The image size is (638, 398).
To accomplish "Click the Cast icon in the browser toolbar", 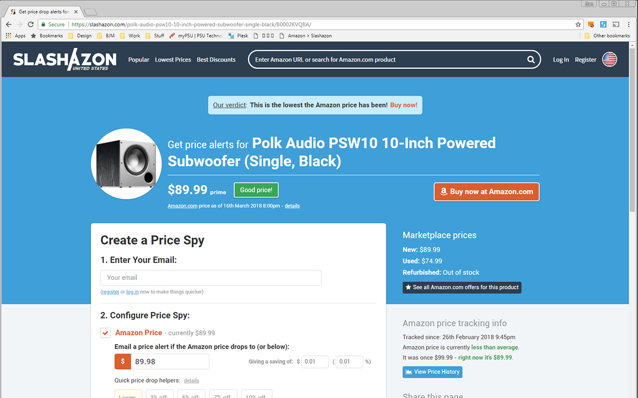I will (616, 24).
